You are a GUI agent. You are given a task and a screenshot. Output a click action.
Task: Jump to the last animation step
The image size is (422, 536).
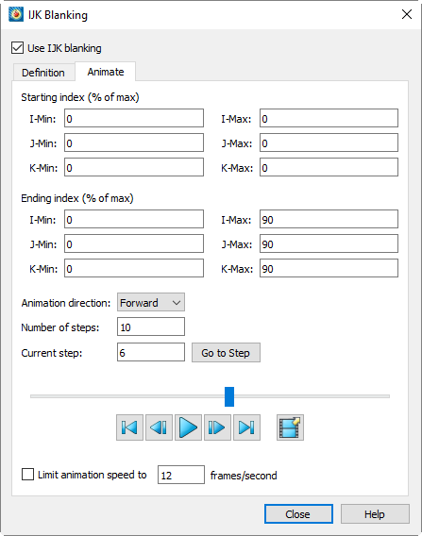click(x=246, y=427)
